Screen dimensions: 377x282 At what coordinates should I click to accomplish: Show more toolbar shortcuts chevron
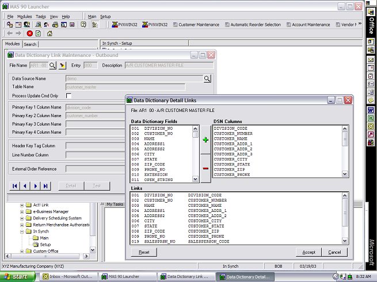pyautogui.click(x=360, y=24)
